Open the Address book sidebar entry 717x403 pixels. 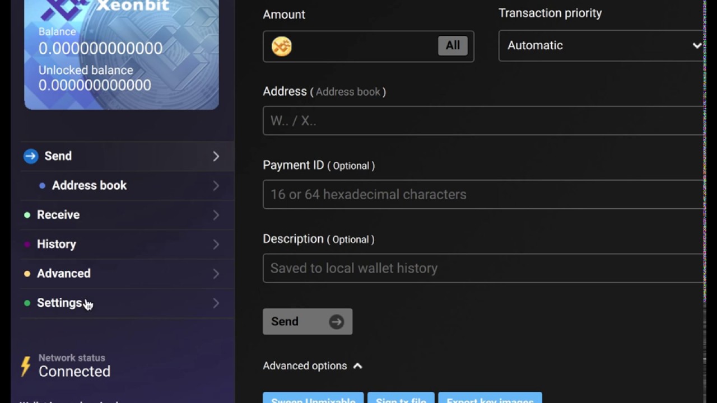click(x=127, y=185)
